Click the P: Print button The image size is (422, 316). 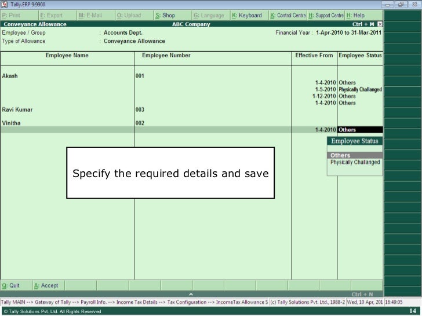pyautogui.click(x=19, y=16)
